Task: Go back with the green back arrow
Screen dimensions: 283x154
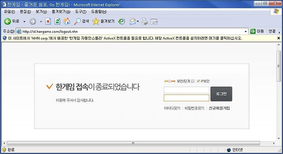Action: pos(7,22)
